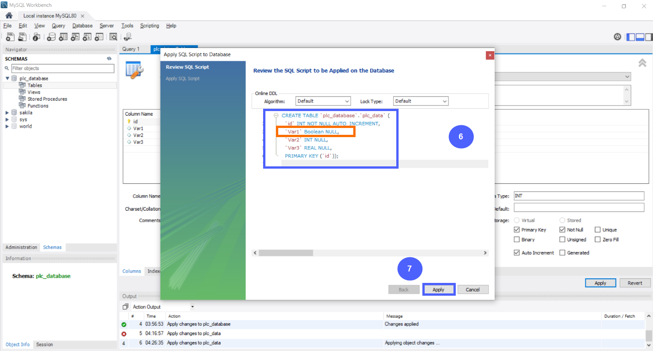Click the Action Output copy icon

click(125, 307)
